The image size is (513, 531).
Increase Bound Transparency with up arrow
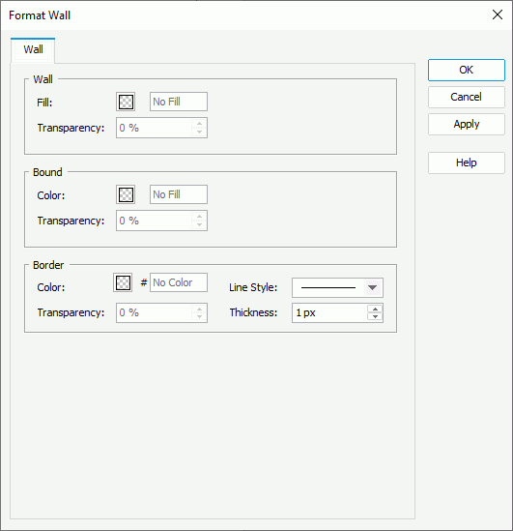200,216
